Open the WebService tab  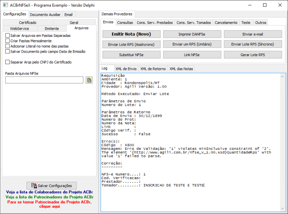[20, 28]
